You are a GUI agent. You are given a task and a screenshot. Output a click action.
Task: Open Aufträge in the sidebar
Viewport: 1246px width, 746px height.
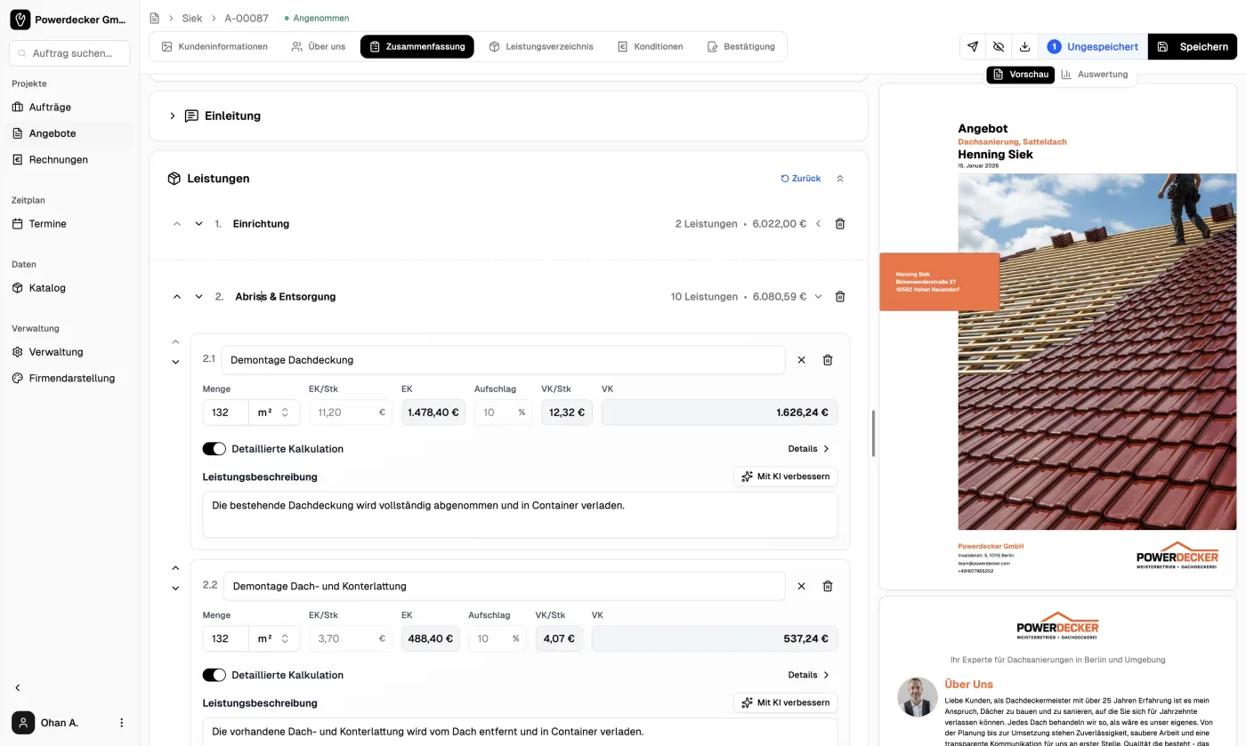(x=69, y=107)
